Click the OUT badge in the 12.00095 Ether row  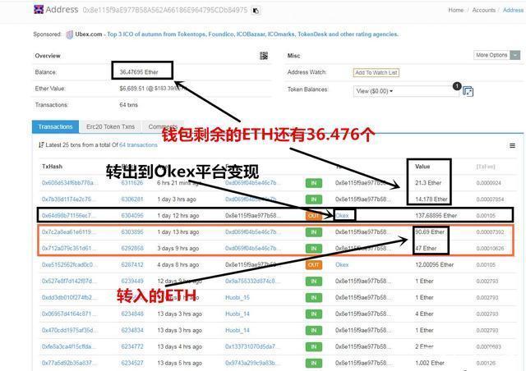(314, 265)
